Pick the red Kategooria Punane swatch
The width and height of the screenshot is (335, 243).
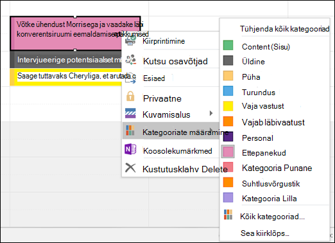pyautogui.click(x=228, y=167)
